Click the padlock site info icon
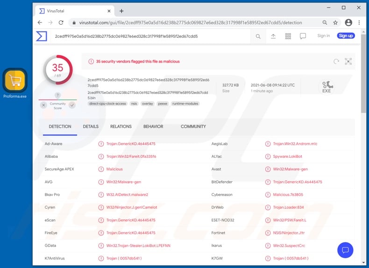 74,22
